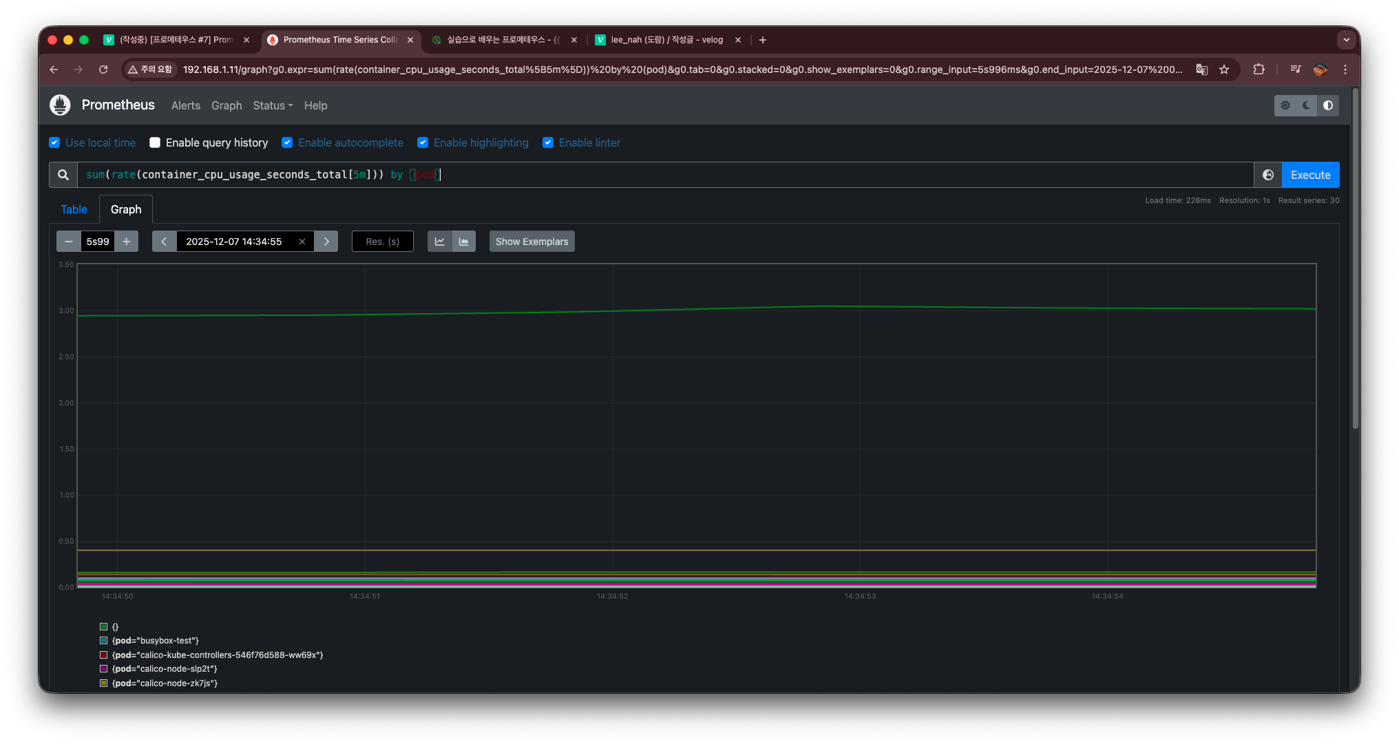This screenshot has width=1399, height=744.
Task: Increase the time range with plus
Action: (x=127, y=242)
